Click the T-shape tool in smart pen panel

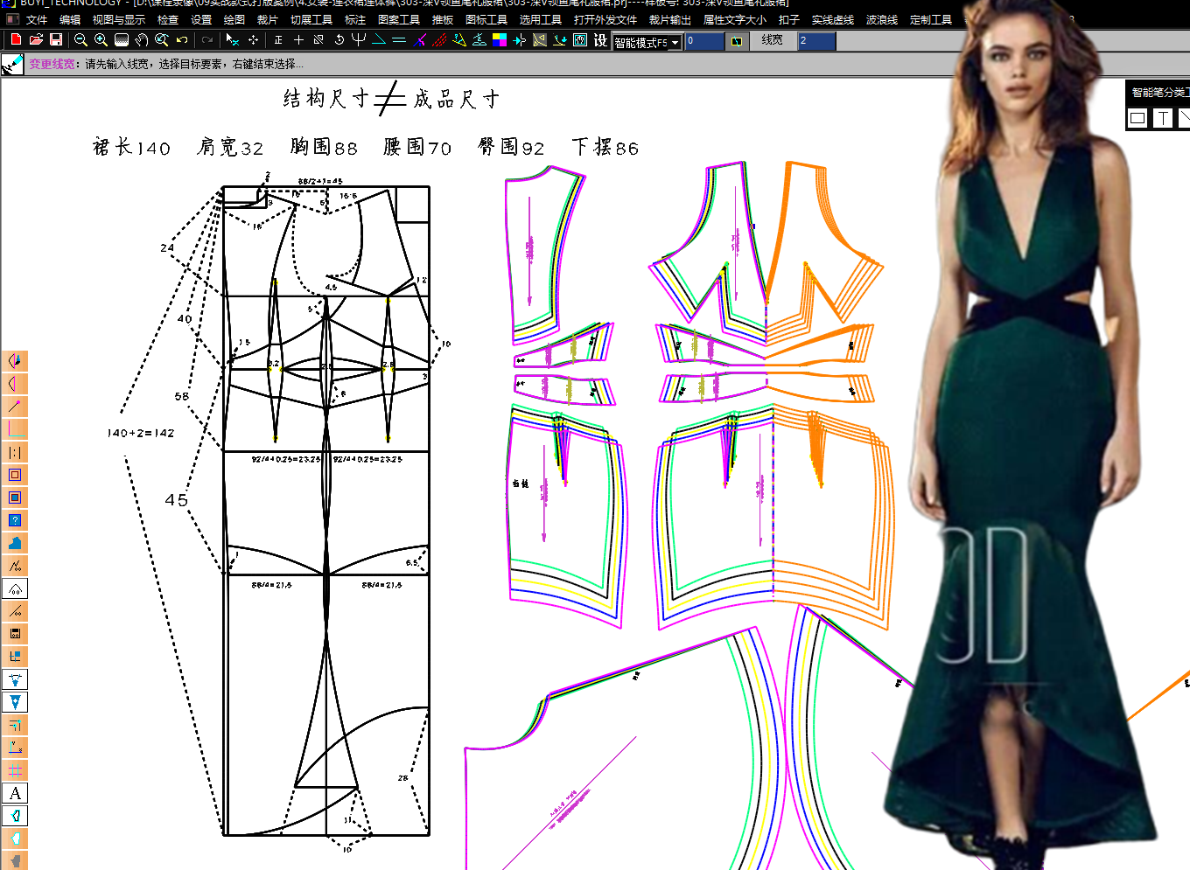pyautogui.click(x=1163, y=118)
